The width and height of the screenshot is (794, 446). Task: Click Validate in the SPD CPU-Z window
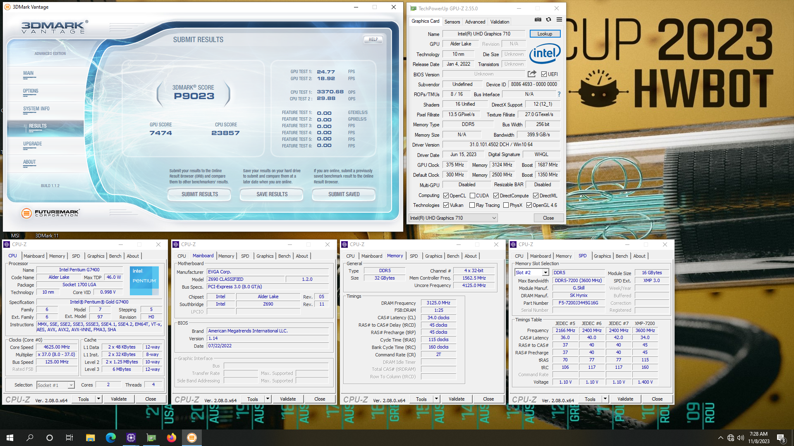625,399
